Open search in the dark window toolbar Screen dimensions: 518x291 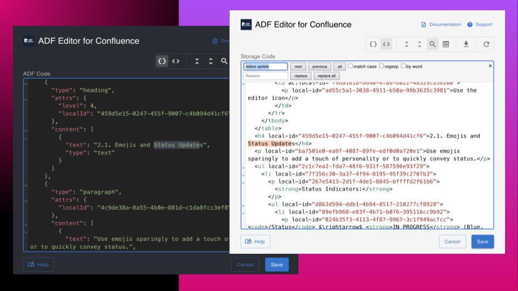[224, 61]
